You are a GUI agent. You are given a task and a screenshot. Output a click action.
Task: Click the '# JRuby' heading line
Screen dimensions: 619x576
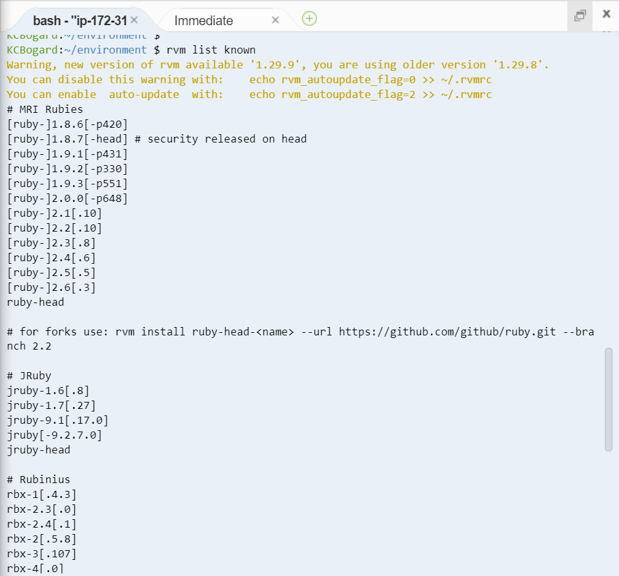tap(29, 376)
